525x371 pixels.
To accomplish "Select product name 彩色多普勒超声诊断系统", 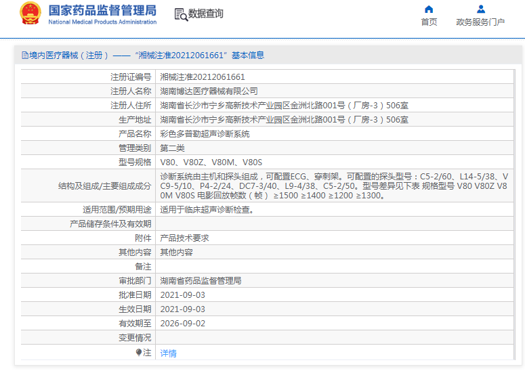I will pos(205,134).
